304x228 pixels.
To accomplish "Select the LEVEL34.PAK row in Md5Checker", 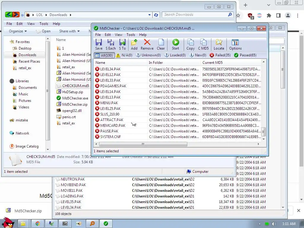I will point(178,69).
